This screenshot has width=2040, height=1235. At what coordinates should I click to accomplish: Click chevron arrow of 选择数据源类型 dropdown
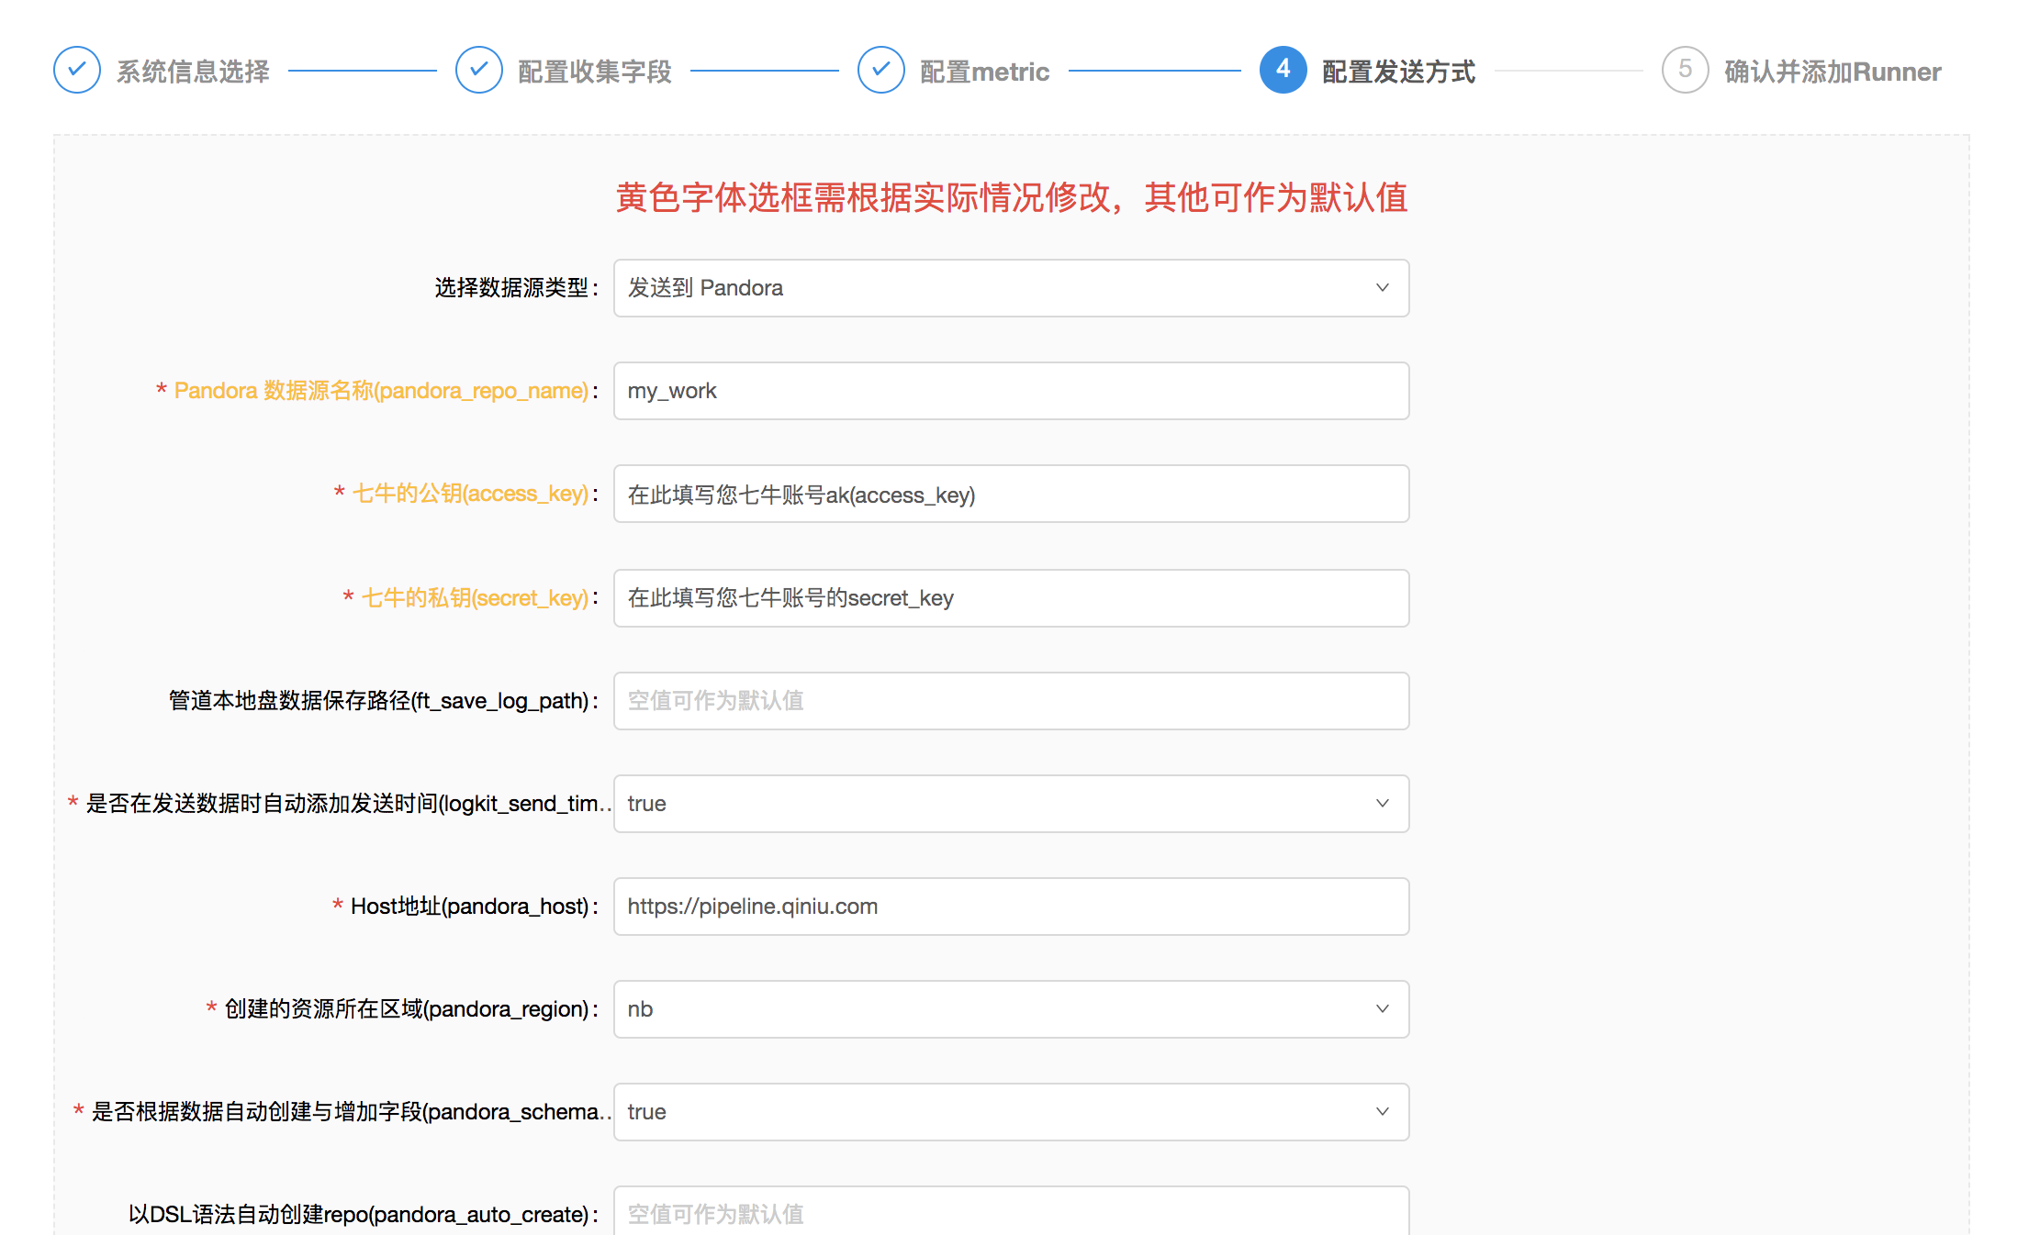click(x=1383, y=288)
